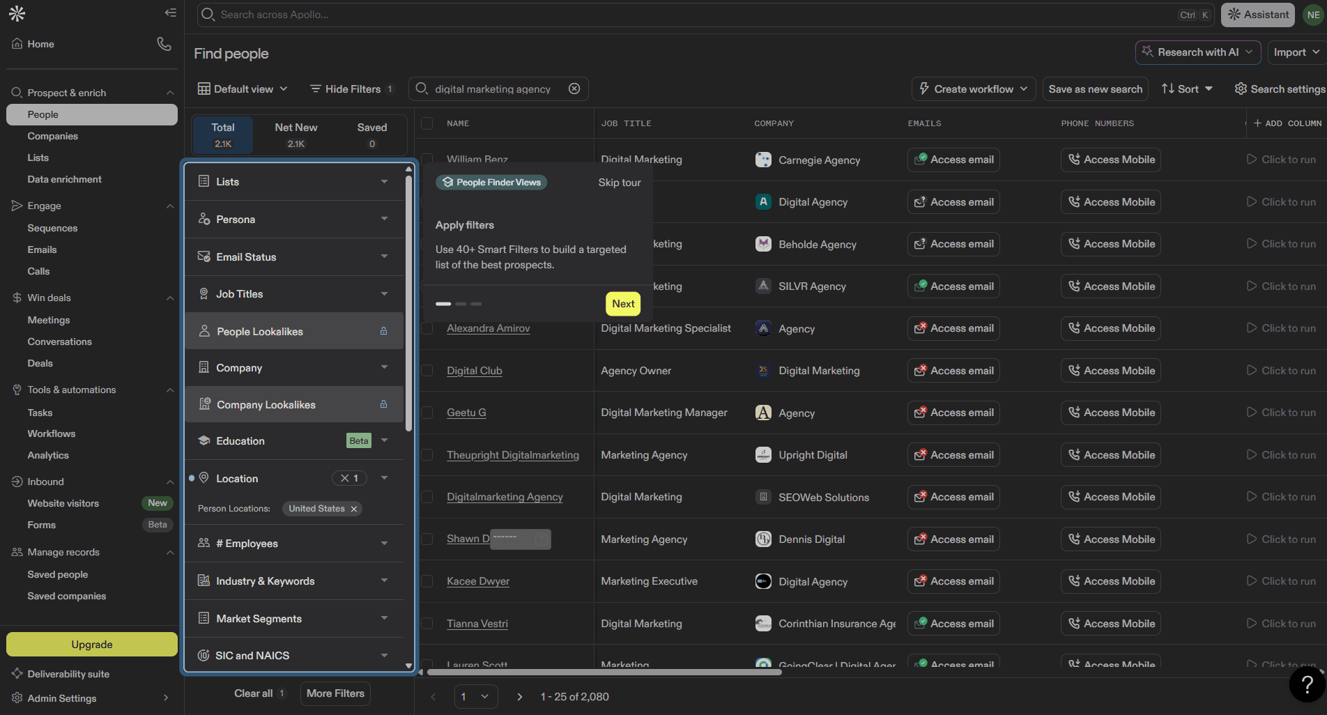Switch to the Saved tab
The image size is (1327, 715).
(371, 135)
